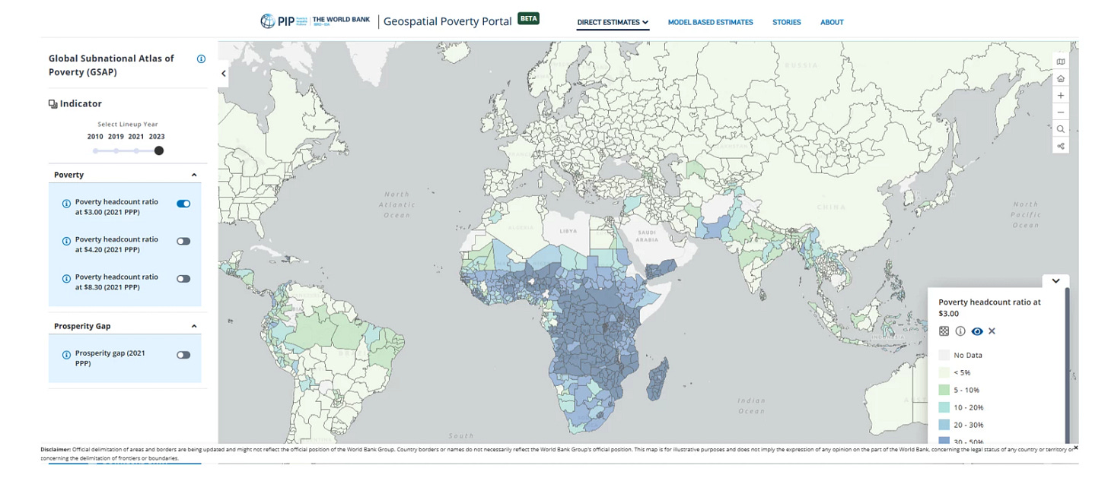This screenshot has width=1108, height=481.
Task: Click the < 5% legend swatch
Action: coord(944,372)
